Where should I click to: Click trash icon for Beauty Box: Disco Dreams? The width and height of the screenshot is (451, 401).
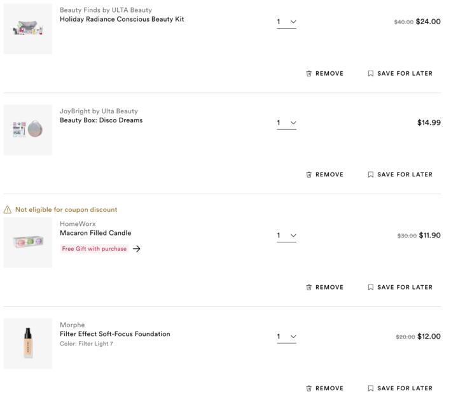(x=309, y=175)
